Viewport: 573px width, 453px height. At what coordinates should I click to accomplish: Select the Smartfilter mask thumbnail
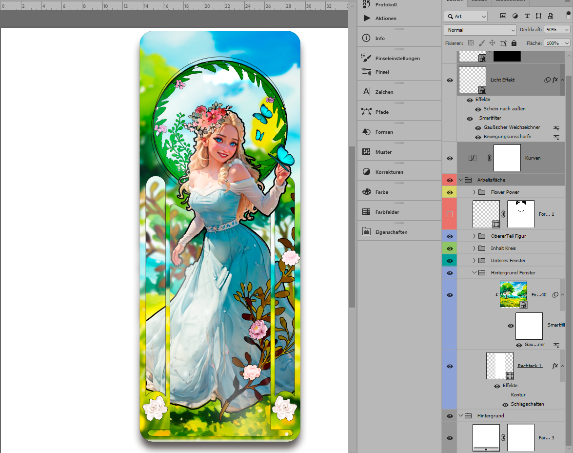tap(529, 326)
